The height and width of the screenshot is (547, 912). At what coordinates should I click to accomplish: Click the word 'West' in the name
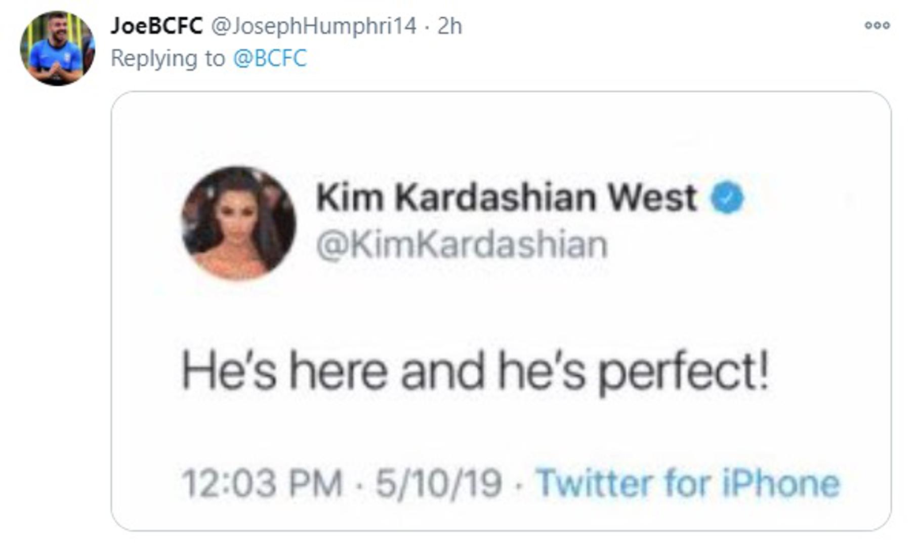pos(652,197)
